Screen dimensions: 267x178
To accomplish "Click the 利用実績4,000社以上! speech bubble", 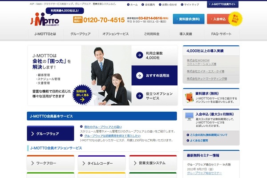I will [65, 11].
